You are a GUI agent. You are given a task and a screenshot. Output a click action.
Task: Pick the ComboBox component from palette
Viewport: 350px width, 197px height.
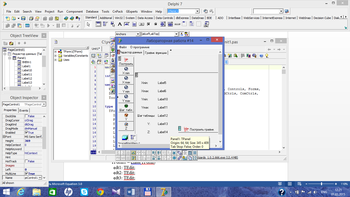(x=170, y=24)
